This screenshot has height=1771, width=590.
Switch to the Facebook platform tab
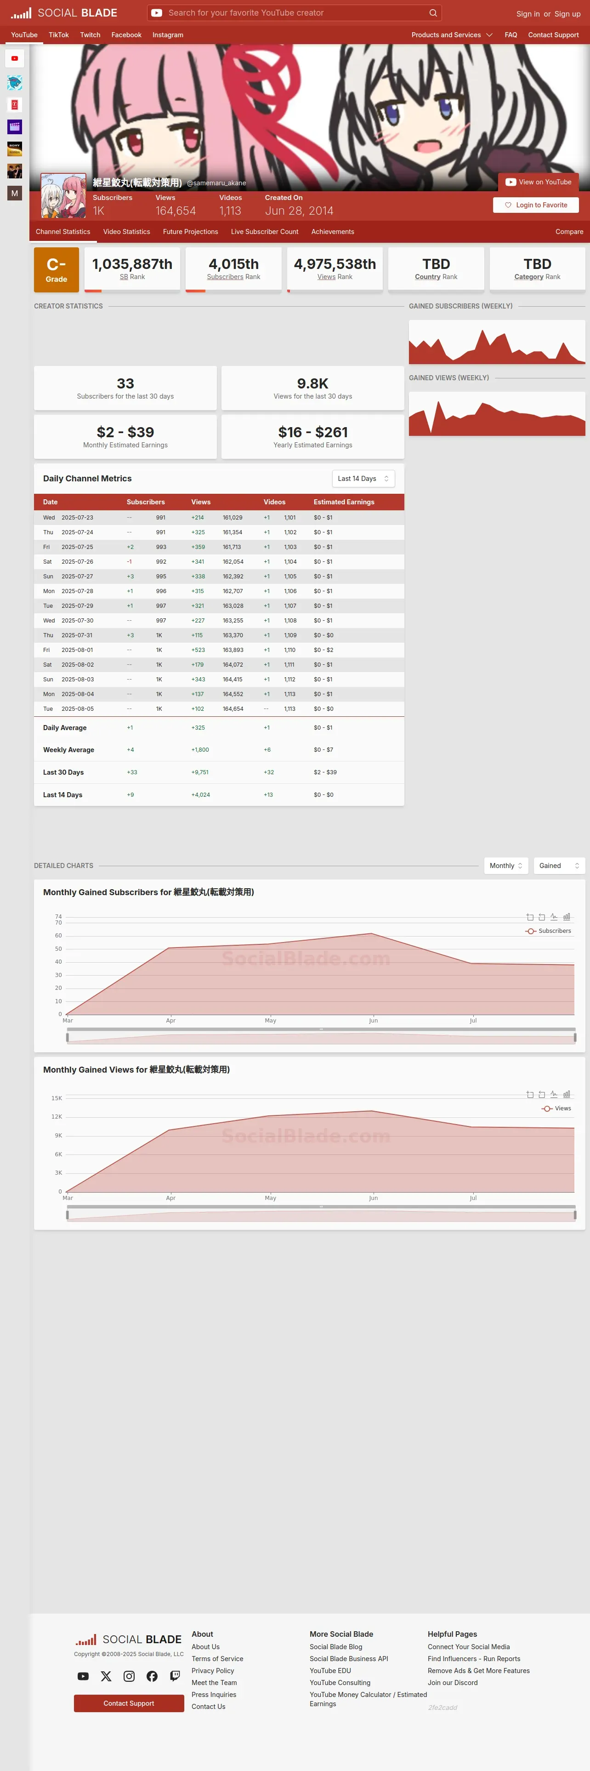coord(126,35)
